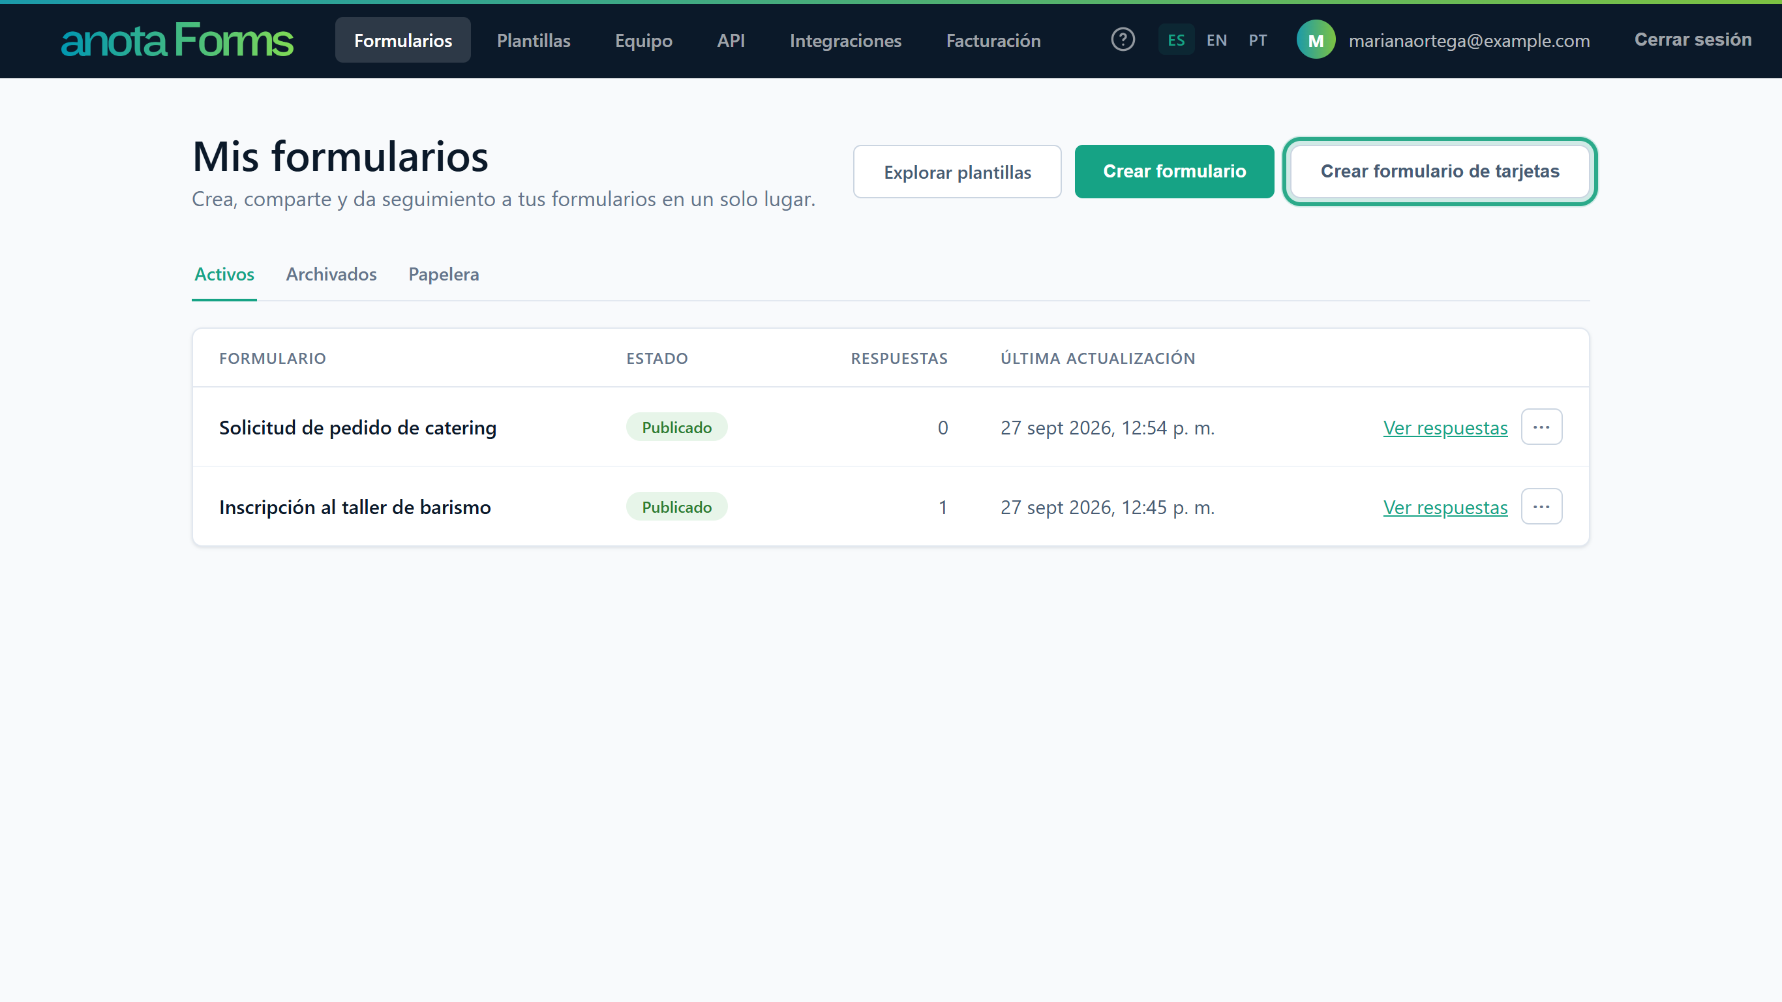
Task: Click the FORMULARIO column header
Action: (273, 358)
